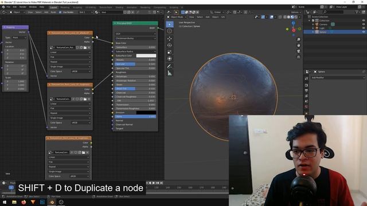Viewport: 367px width, 206px height.
Task: Click jump to end playback button
Action: [x=161, y=183]
